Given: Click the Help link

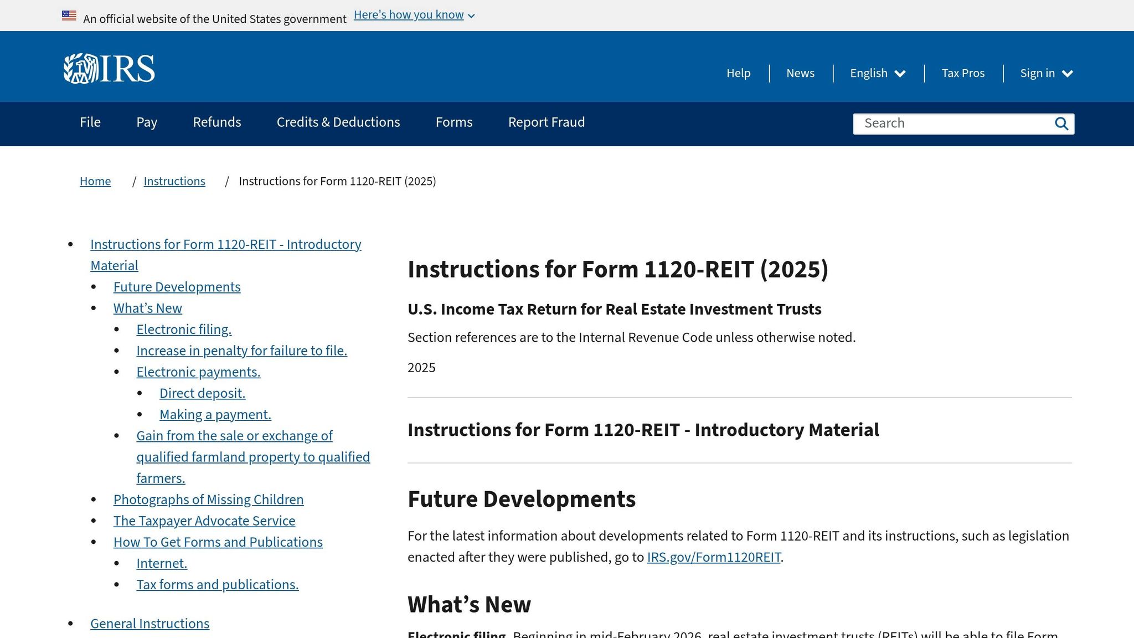Looking at the screenshot, I should coord(738,73).
